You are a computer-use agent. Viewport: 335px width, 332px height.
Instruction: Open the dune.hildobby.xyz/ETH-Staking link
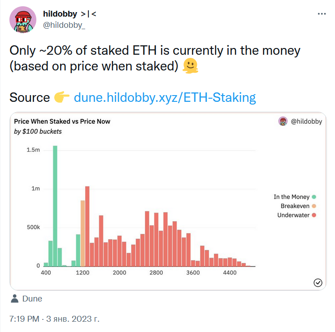165,97
